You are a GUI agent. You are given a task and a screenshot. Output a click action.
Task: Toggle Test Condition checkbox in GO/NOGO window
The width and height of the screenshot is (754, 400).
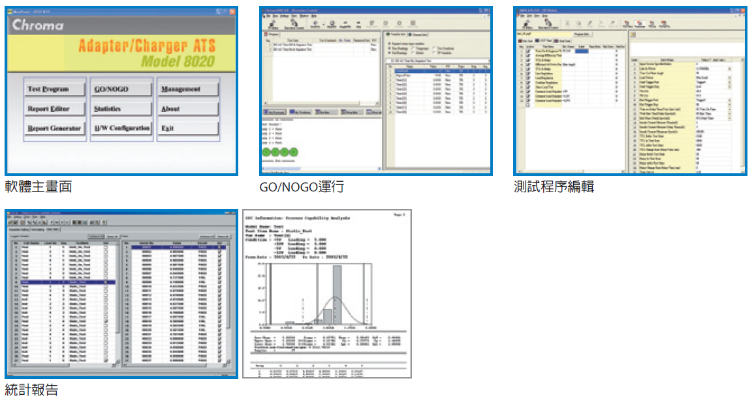point(435,48)
